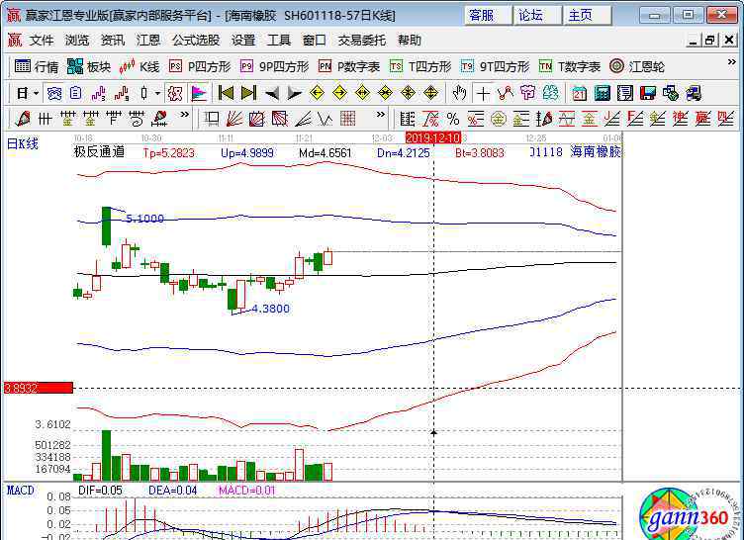Image resolution: width=744 pixels, height=540 pixels.
Task: Open the 江恩轮 Gann wheel
Action: click(637, 67)
